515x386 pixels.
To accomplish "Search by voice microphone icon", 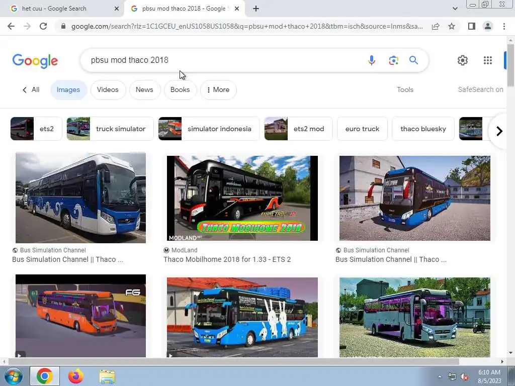I will point(372,60).
